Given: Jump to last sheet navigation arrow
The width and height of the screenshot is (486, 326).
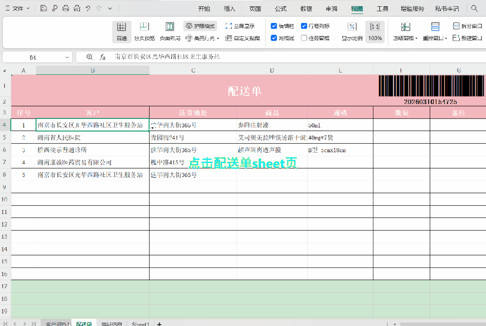Looking at the screenshot, I should [33, 324].
